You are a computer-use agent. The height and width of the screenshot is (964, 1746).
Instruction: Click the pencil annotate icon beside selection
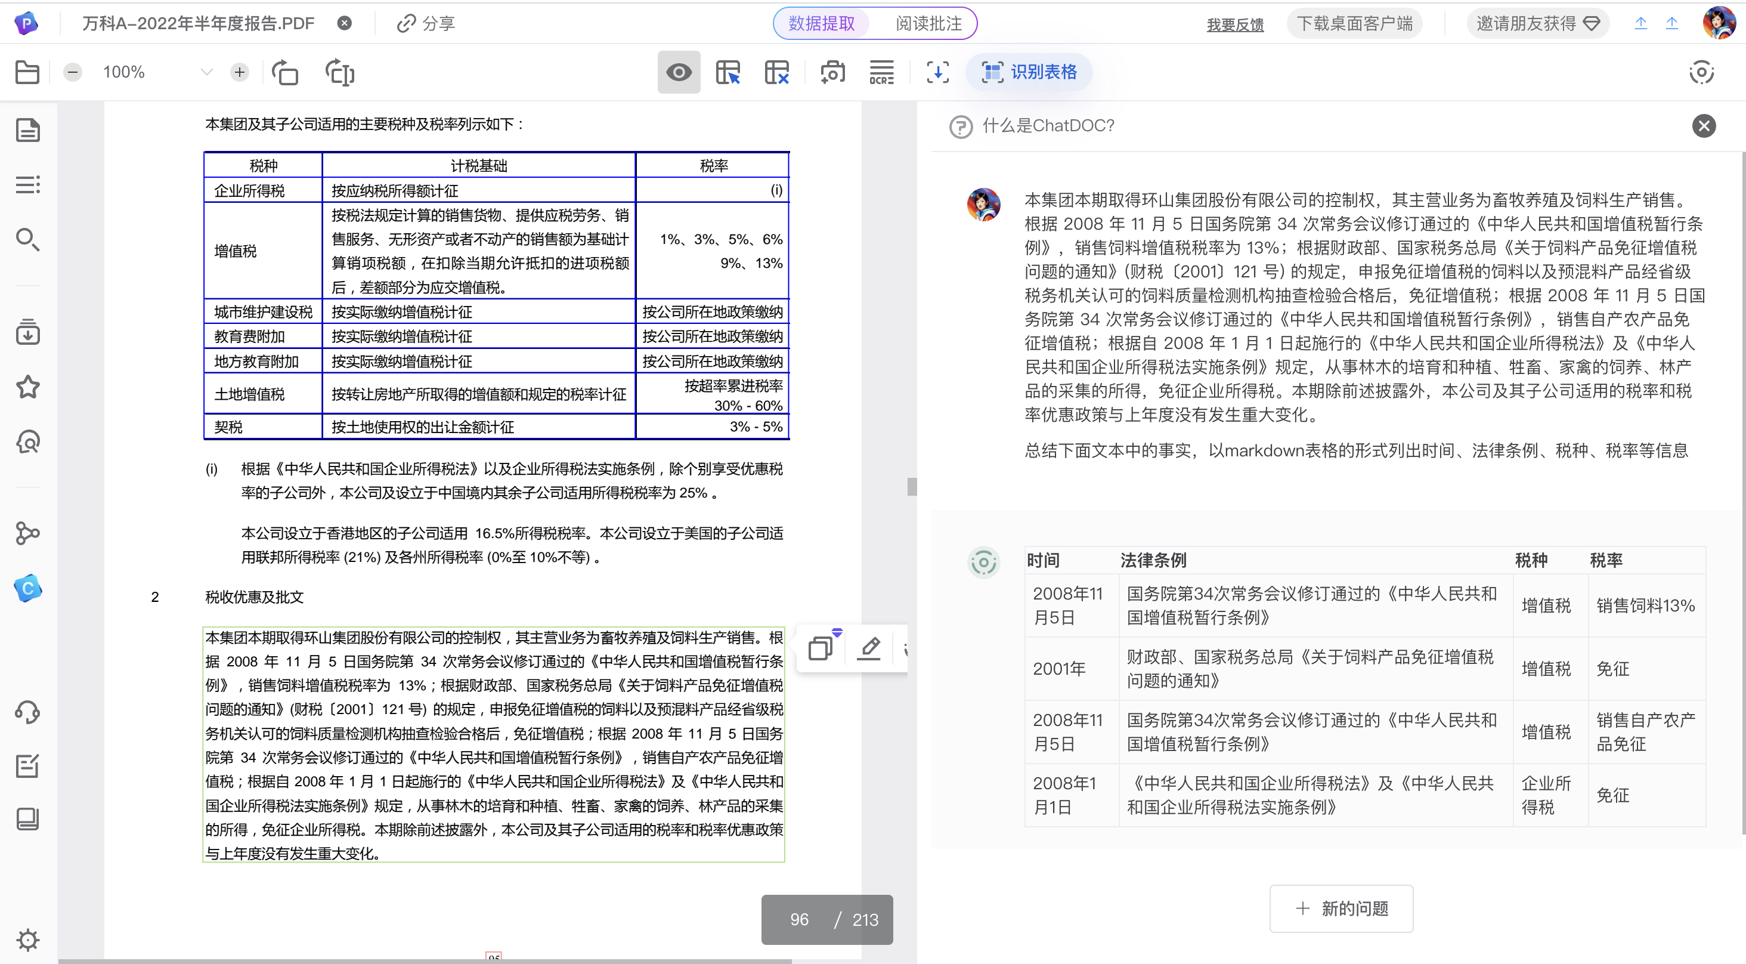869,648
